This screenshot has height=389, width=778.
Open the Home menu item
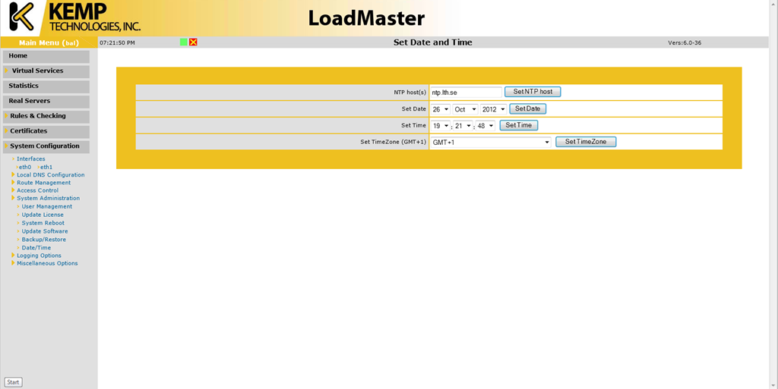tap(46, 56)
